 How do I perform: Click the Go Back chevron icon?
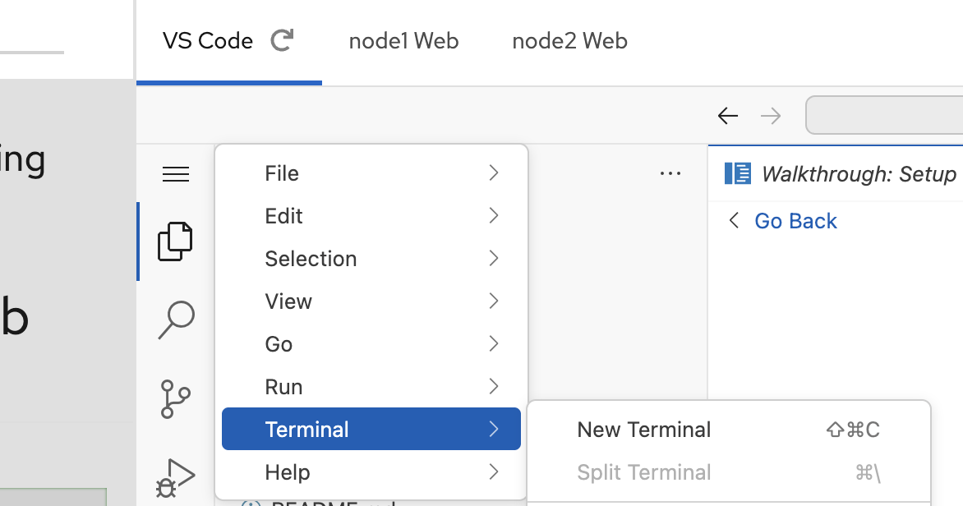[x=733, y=220]
